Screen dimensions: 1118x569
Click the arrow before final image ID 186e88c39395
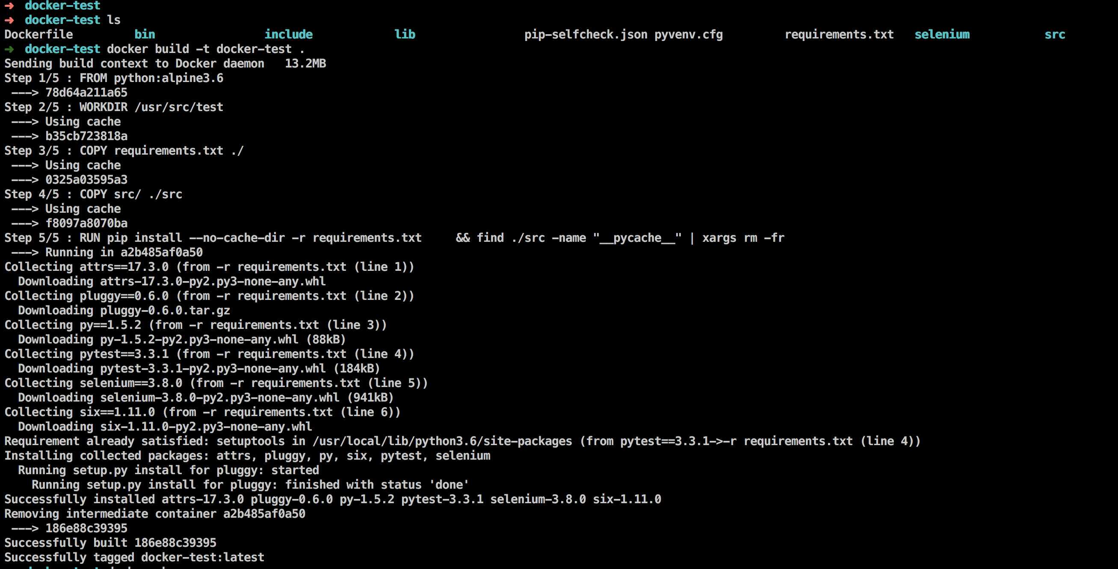(25, 528)
